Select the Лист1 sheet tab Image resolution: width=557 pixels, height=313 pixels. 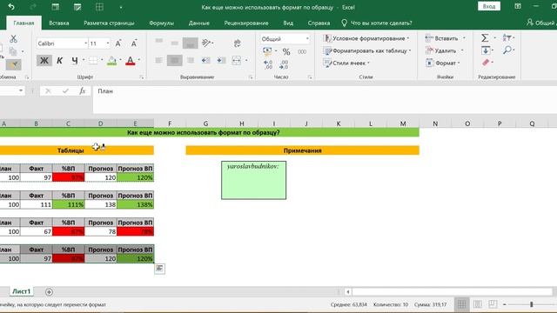coord(21,291)
